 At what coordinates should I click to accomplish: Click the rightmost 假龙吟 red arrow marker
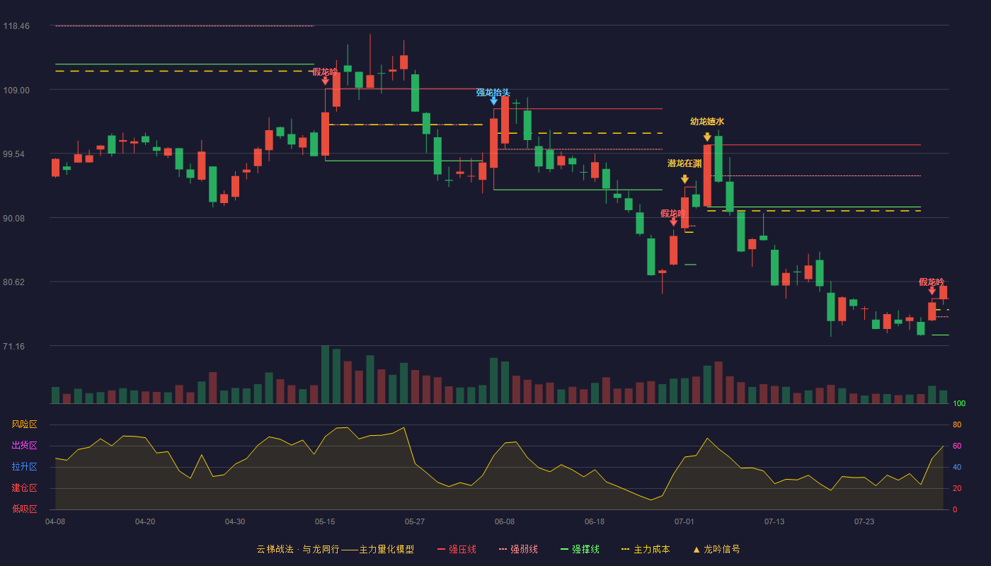click(932, 291)
